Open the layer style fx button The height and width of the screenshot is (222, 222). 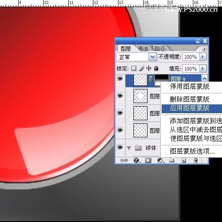coord(137,160)
